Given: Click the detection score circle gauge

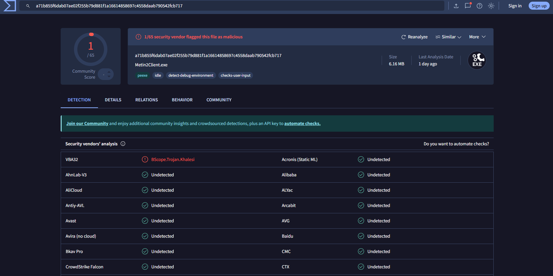Looking at the screenshot, I should 91,49.
